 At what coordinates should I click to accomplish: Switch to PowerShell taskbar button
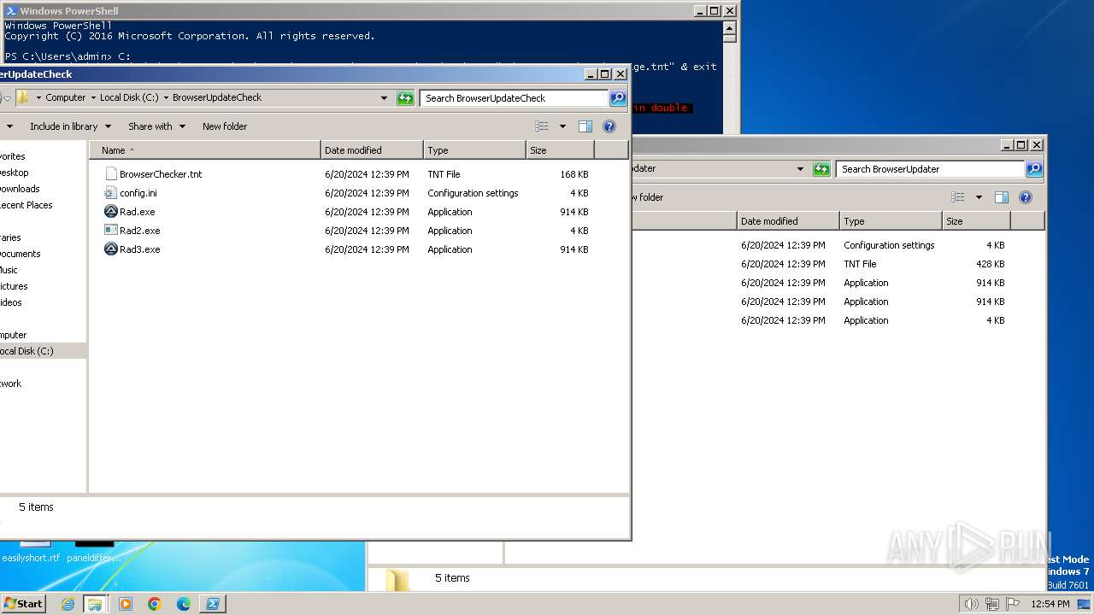coord(213,604)
